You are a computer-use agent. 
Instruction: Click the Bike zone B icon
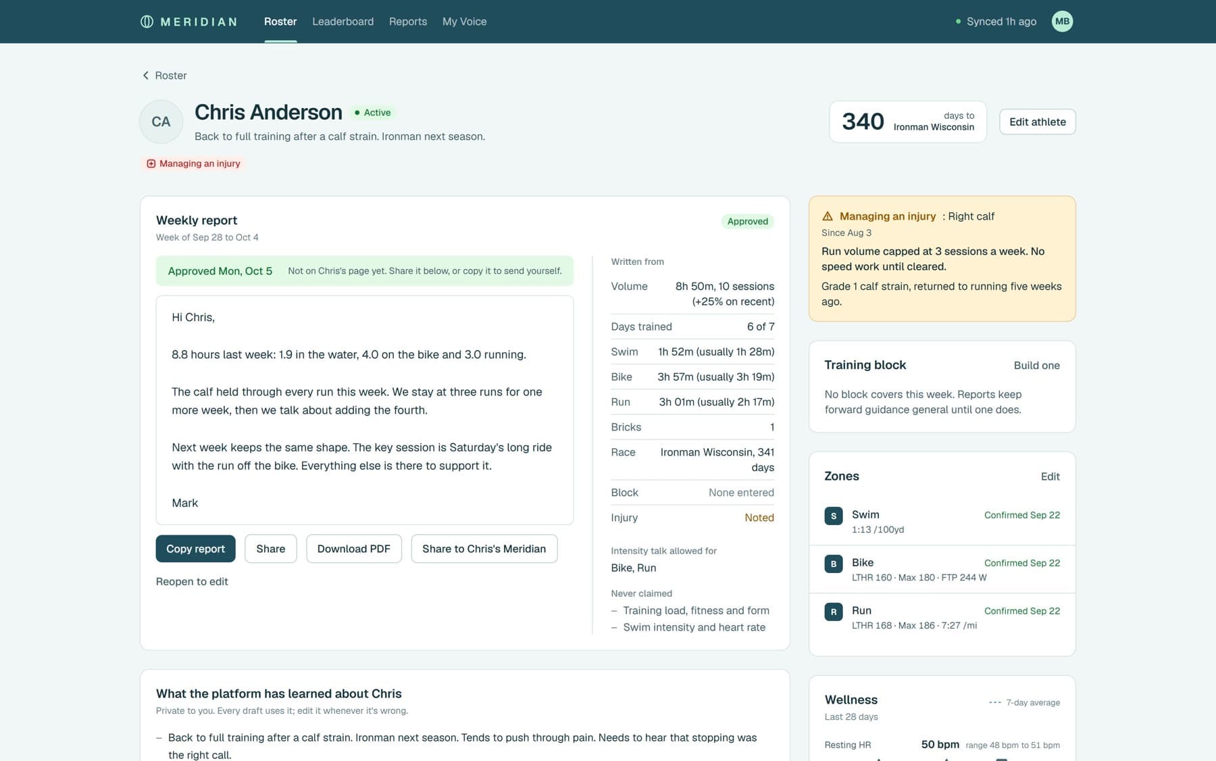pos(834,564)
